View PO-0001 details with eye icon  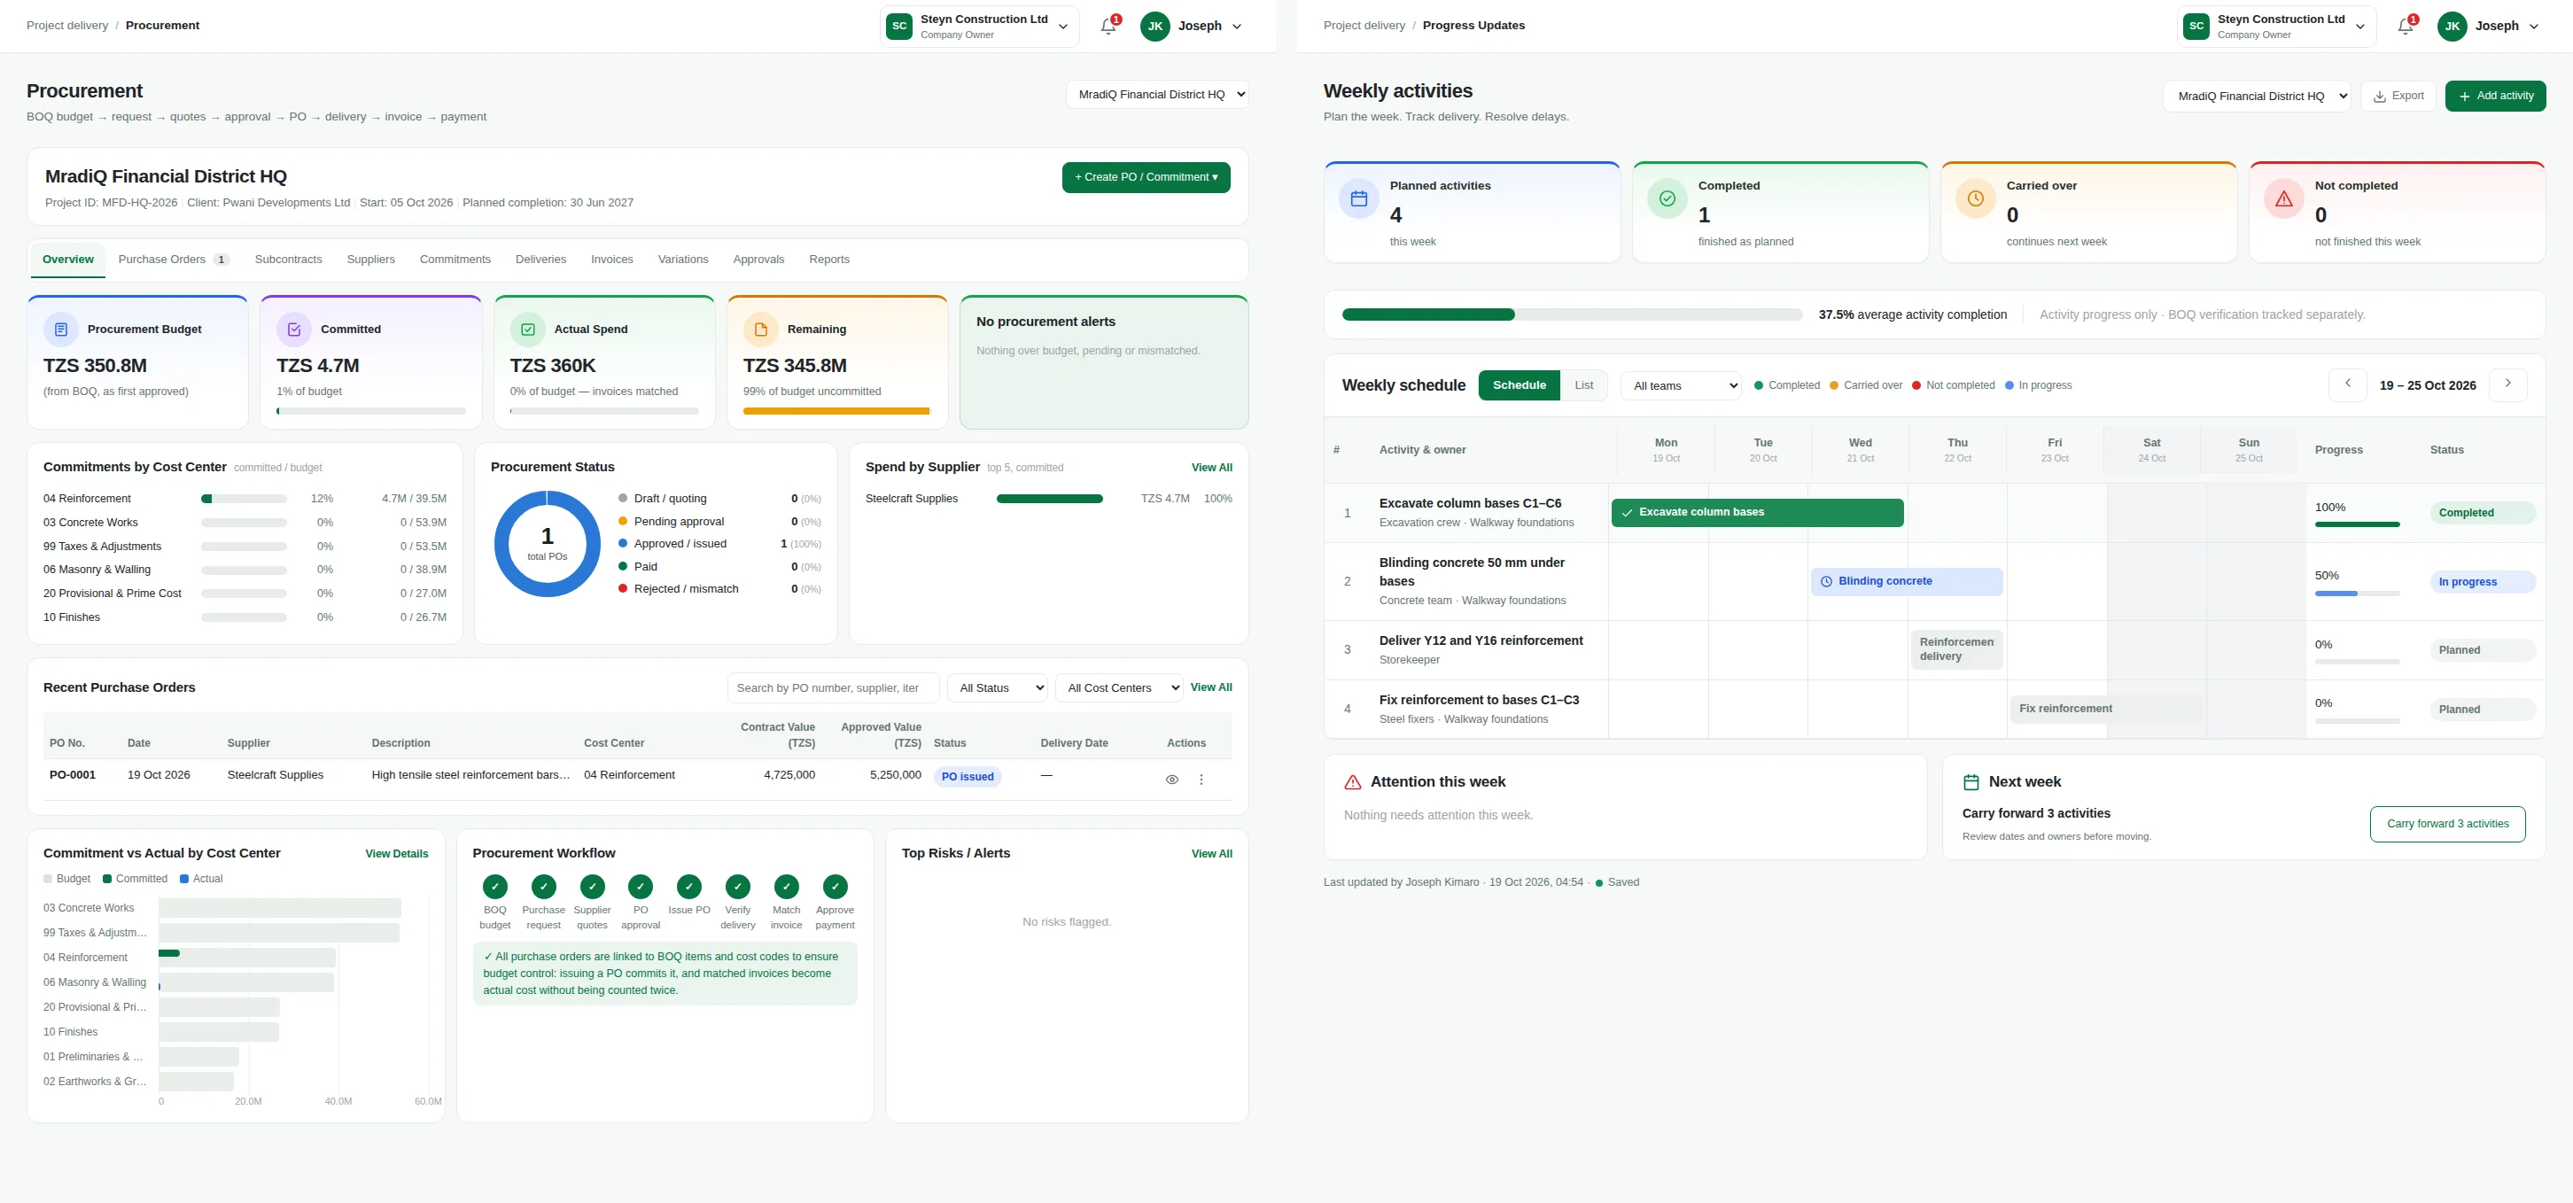(x=1171, y=780)
